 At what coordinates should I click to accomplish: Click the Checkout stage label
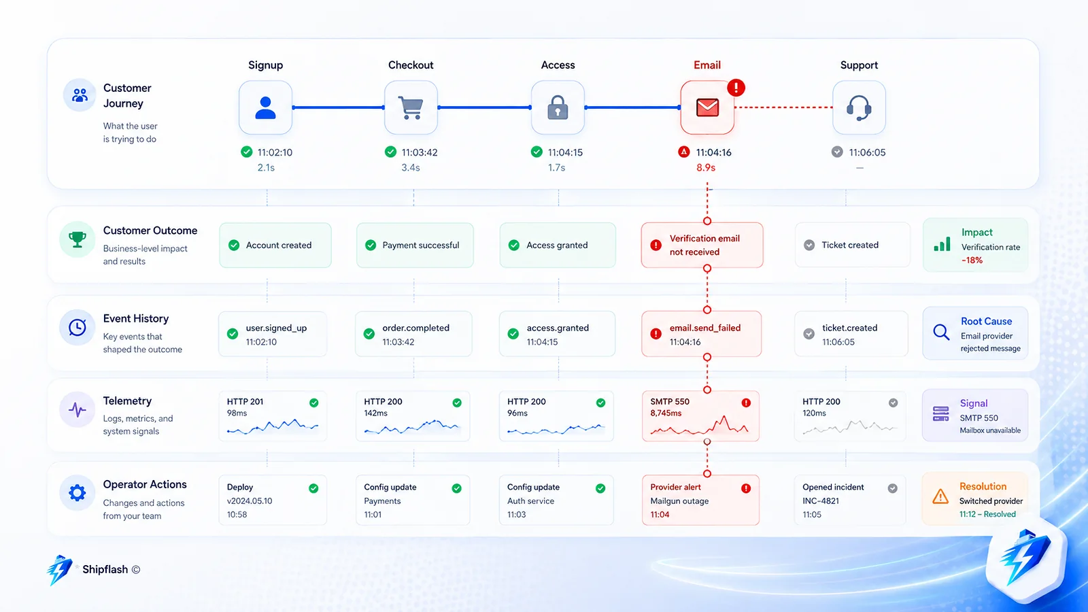pos(411,65)
